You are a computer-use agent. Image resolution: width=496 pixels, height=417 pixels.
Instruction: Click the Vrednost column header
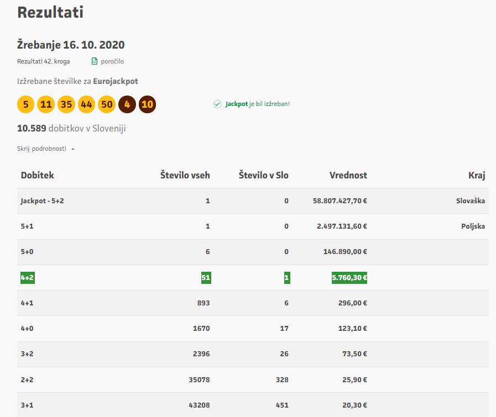[x=348, y=175]
